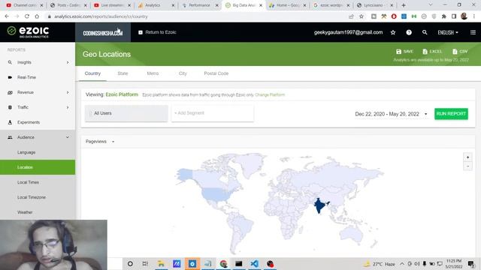The image size is (481, 270).
Task: Go back with browser back arrow
Action: pos(7,16)
